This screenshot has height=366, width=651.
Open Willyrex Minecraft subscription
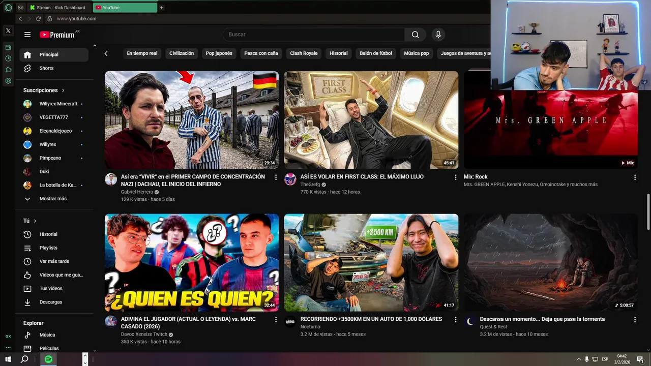pos(54,104)
